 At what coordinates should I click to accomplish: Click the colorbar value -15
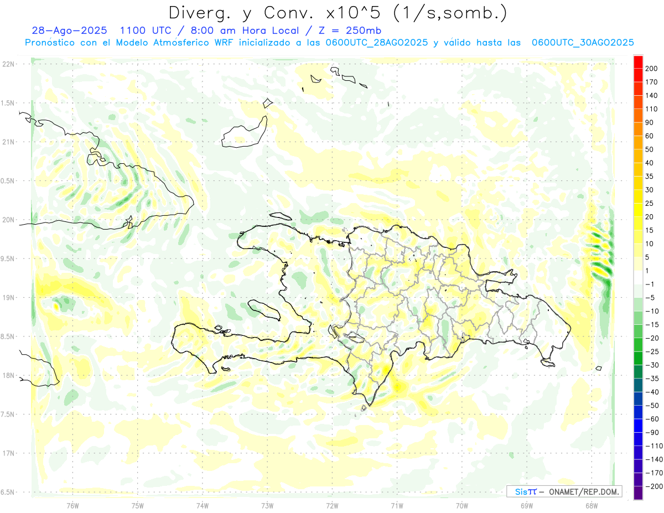coord(653,324)
